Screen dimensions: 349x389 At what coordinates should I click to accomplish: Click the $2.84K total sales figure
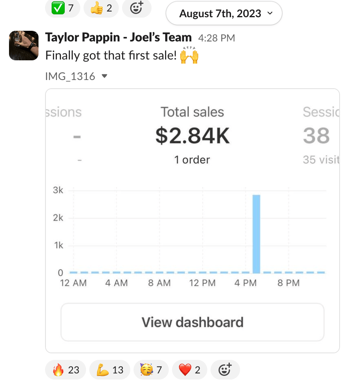(x=193, y=136)
